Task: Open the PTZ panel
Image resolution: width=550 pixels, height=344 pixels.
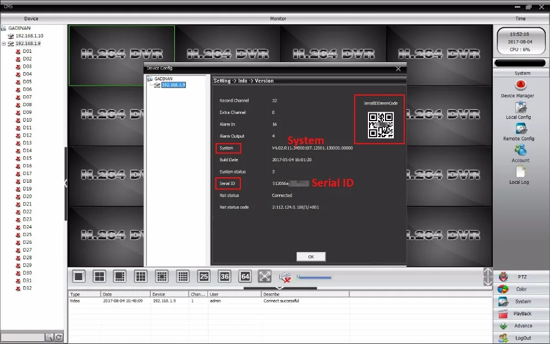Action: pos(521,277)
